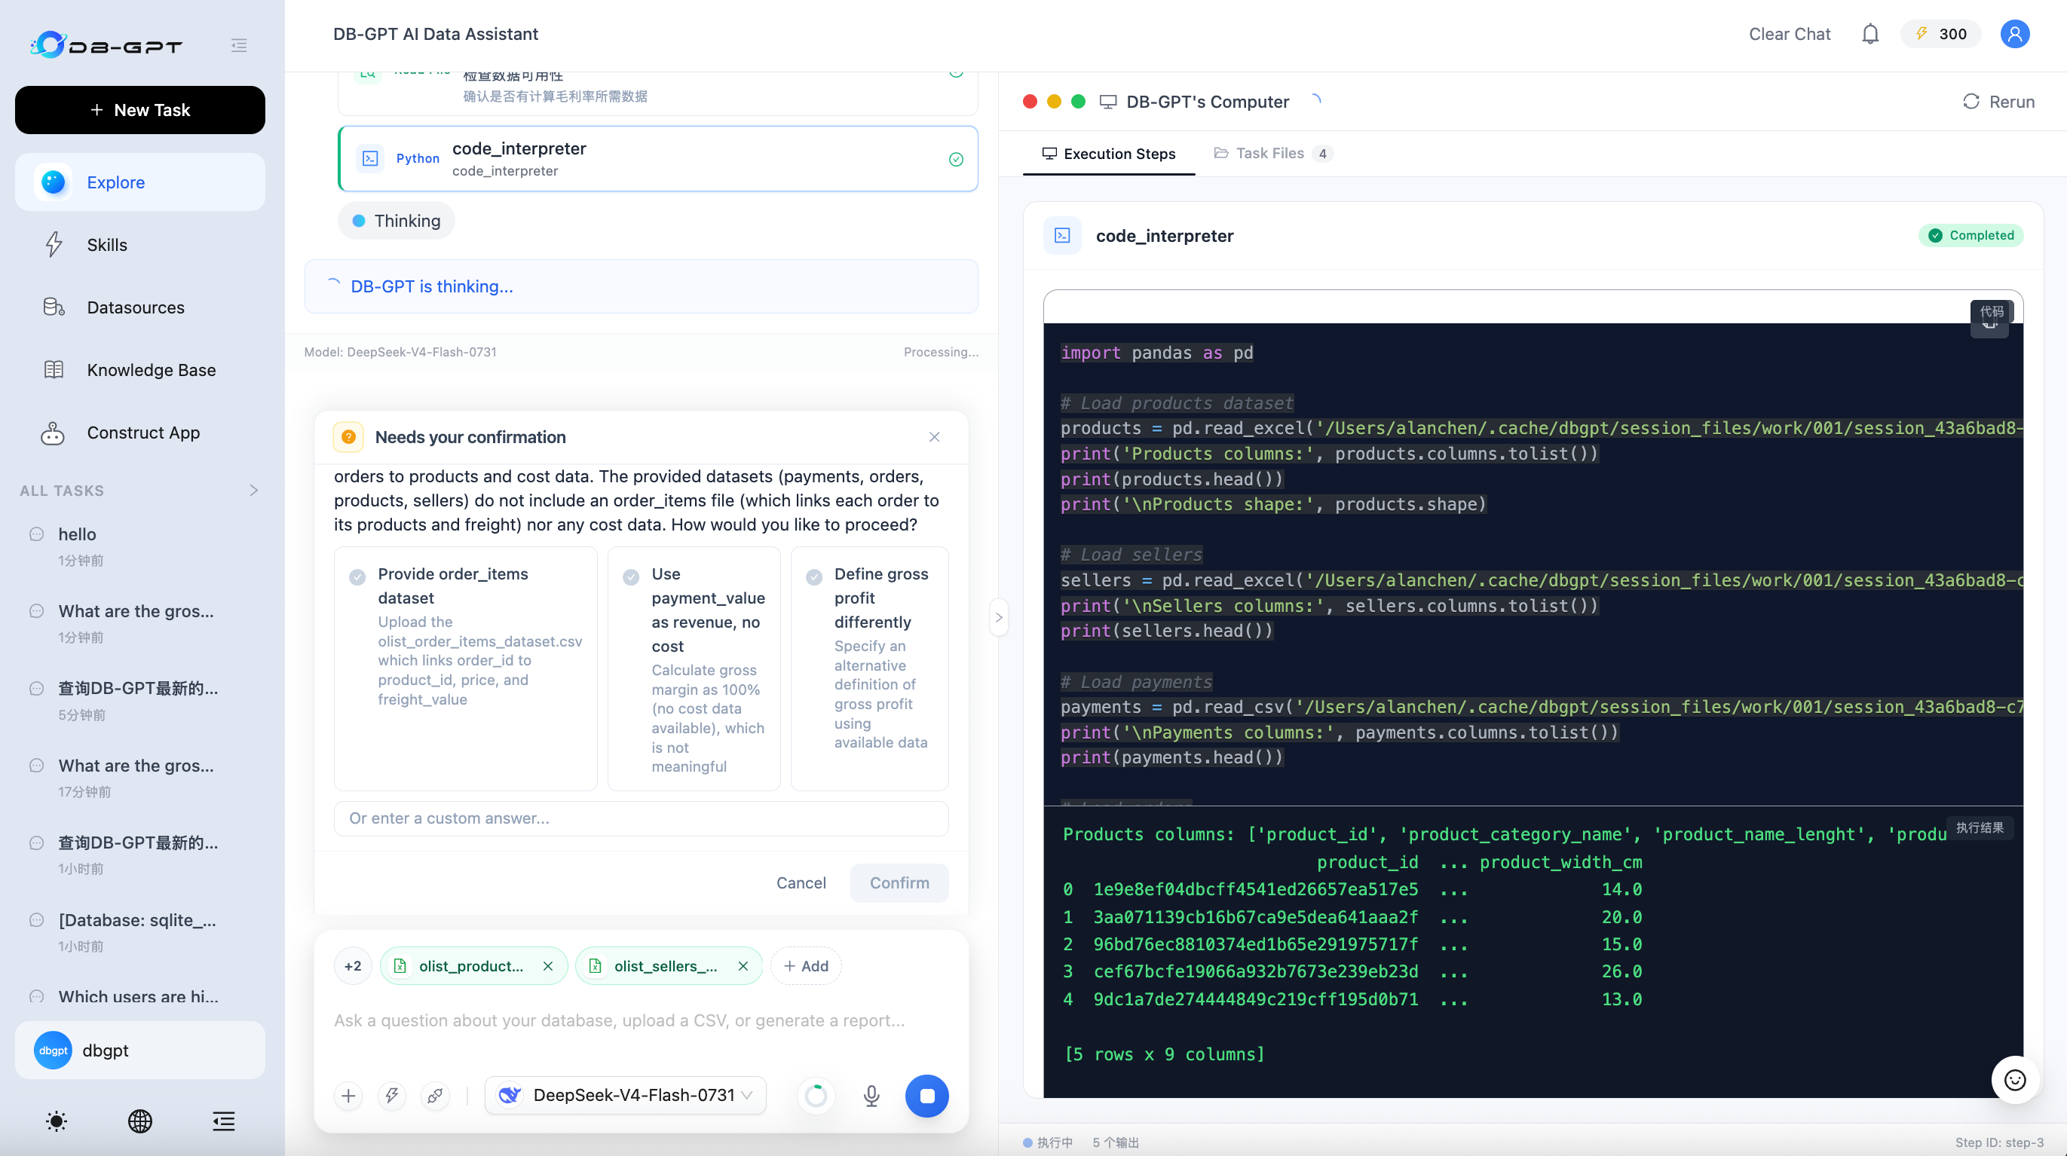This screenshot has width=2067, height=1156.
Task: Close the Needs your confirmation dialog
Action: 934,437
